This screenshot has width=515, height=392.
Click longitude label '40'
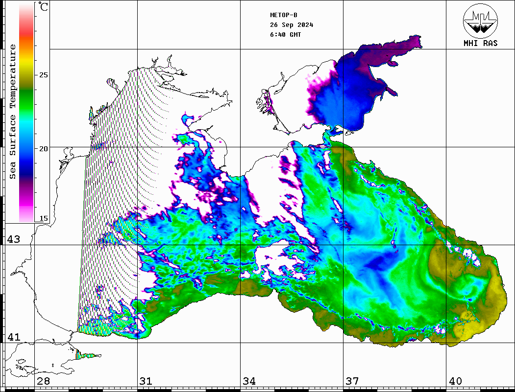point(455,381)
